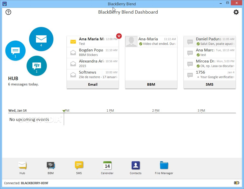Open Softnews 'Zile de nastere' email

click(x=93, y=75)
